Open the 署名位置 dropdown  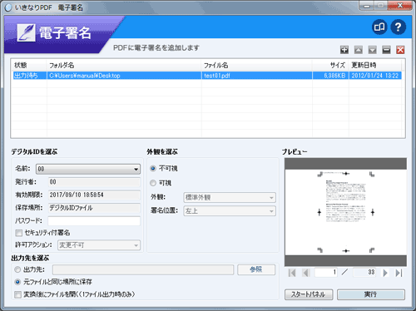coord(230,211)
